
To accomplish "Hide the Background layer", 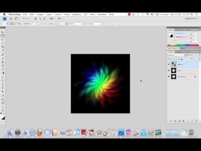I will click(169, 77).
